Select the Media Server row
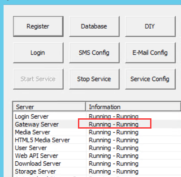 click(x=97, y=132)
